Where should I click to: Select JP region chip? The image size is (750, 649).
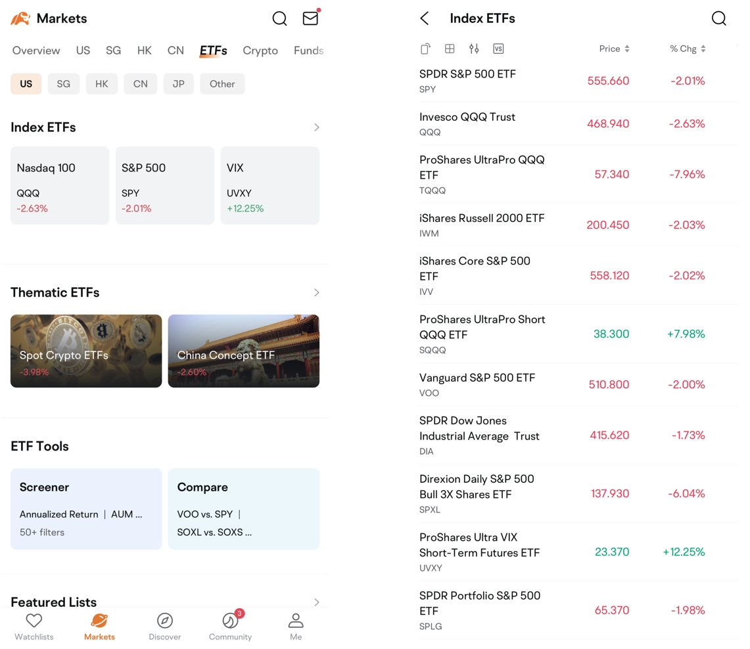click(178, 83)
